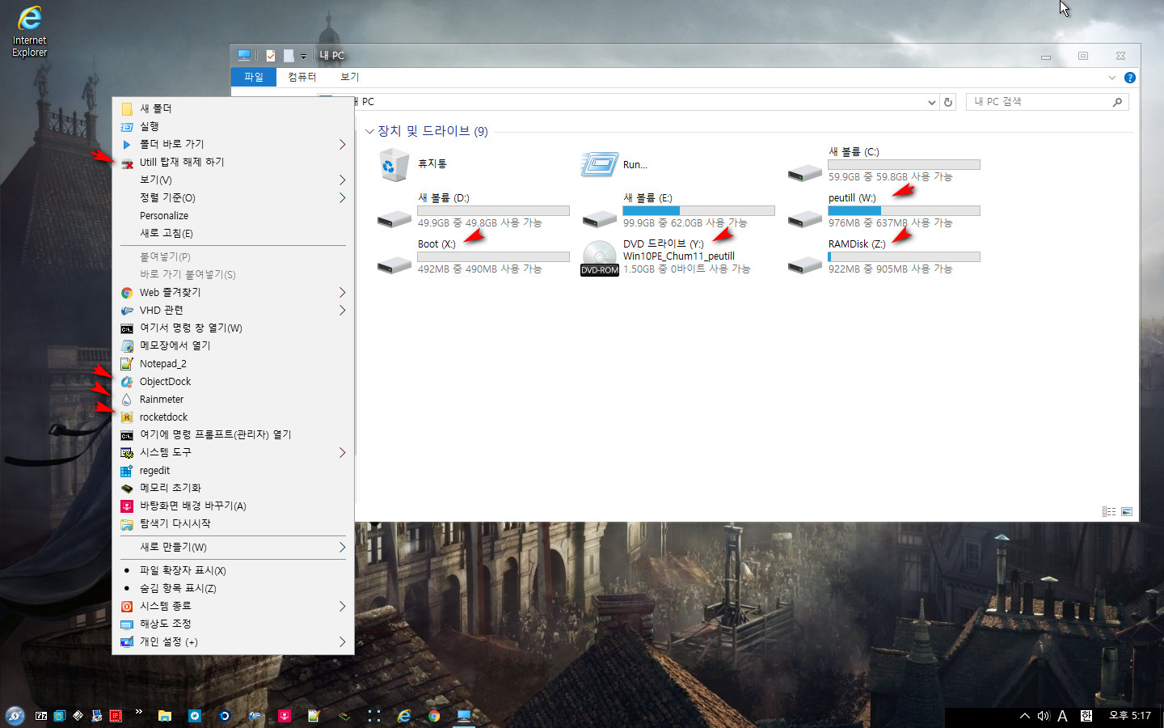The width and height of the screenshot is (1164, 728).
Task: Click the peutill (W:) usage bar
Action: [x=904, y=210]
